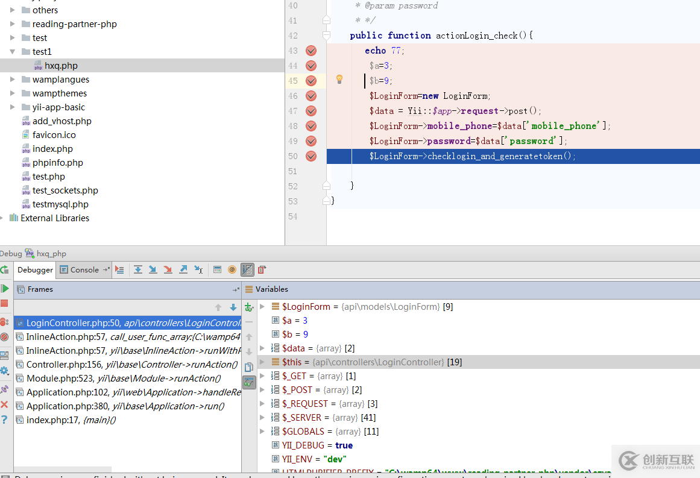Select testmysql.php file
700x478 pixels.
60,204
